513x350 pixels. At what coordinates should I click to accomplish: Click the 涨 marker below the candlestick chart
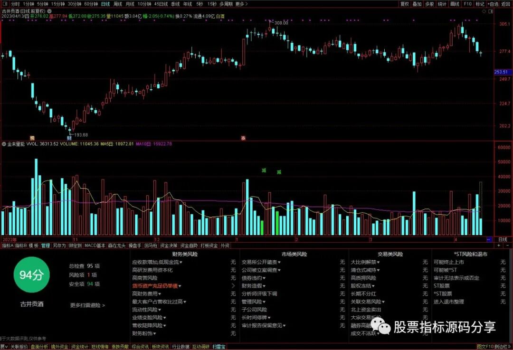coord(243,138)
